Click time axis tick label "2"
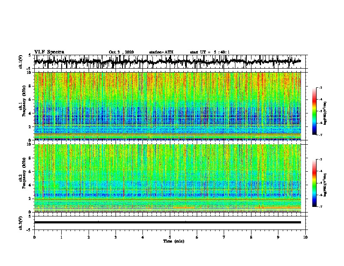The width and height of the screenshot is (344, 266). 89,237
